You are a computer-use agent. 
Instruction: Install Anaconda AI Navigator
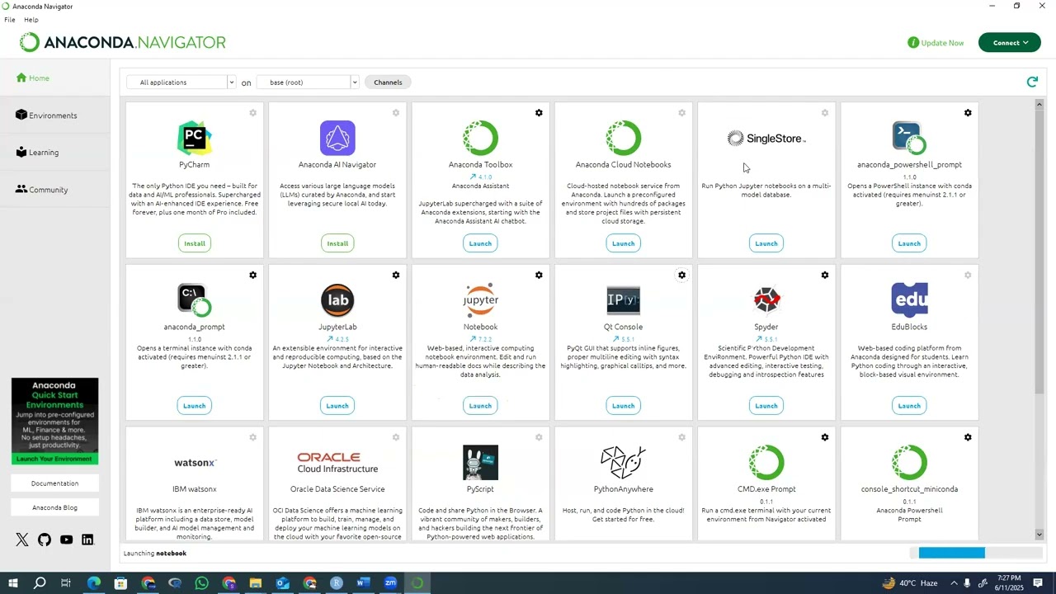[x=337, y=243]
